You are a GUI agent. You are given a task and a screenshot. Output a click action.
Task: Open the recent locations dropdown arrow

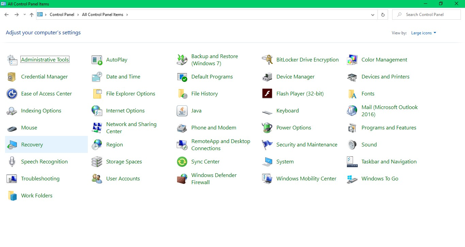[x=25, y=15]
